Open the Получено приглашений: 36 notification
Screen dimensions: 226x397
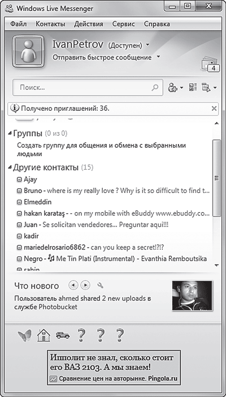tap(65, 109)
